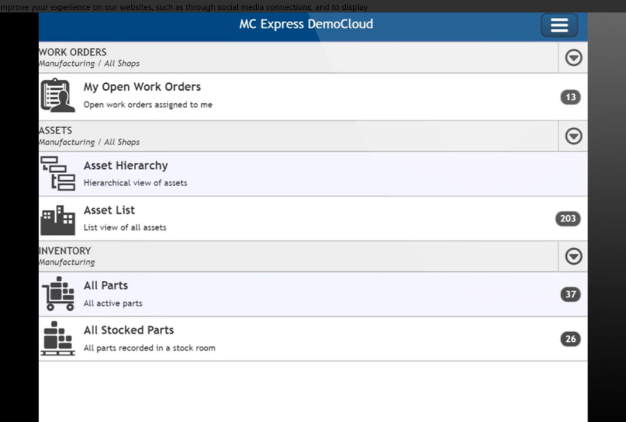Tap the work order count badge showing 13
The width and height of the screenshot is (626, 422).
(x=570, y=97)
